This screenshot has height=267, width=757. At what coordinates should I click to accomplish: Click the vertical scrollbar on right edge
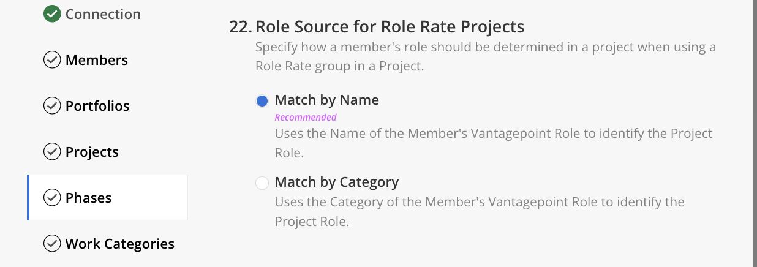755,133
